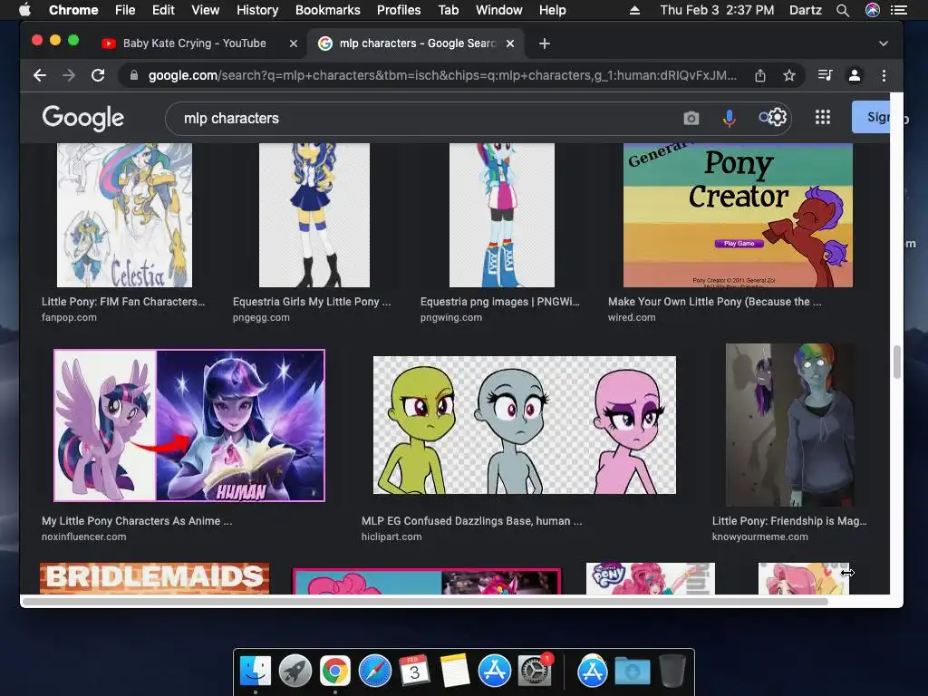Close the mlp characters Google Search tab
The height and width of the screenshot is (696, 928).
tap(510, 43)
